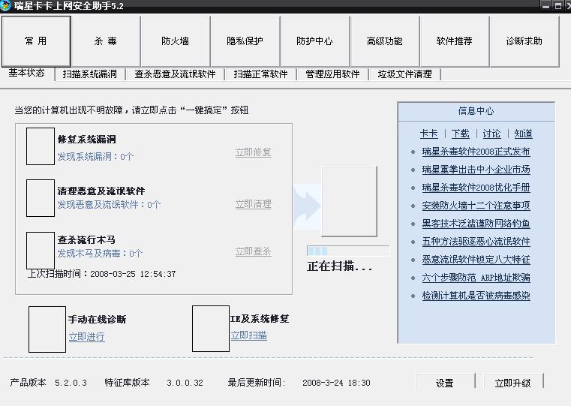The image size is (571, 406).
Task: Open the 常用 main tab
Action: (x=36, y=41)
